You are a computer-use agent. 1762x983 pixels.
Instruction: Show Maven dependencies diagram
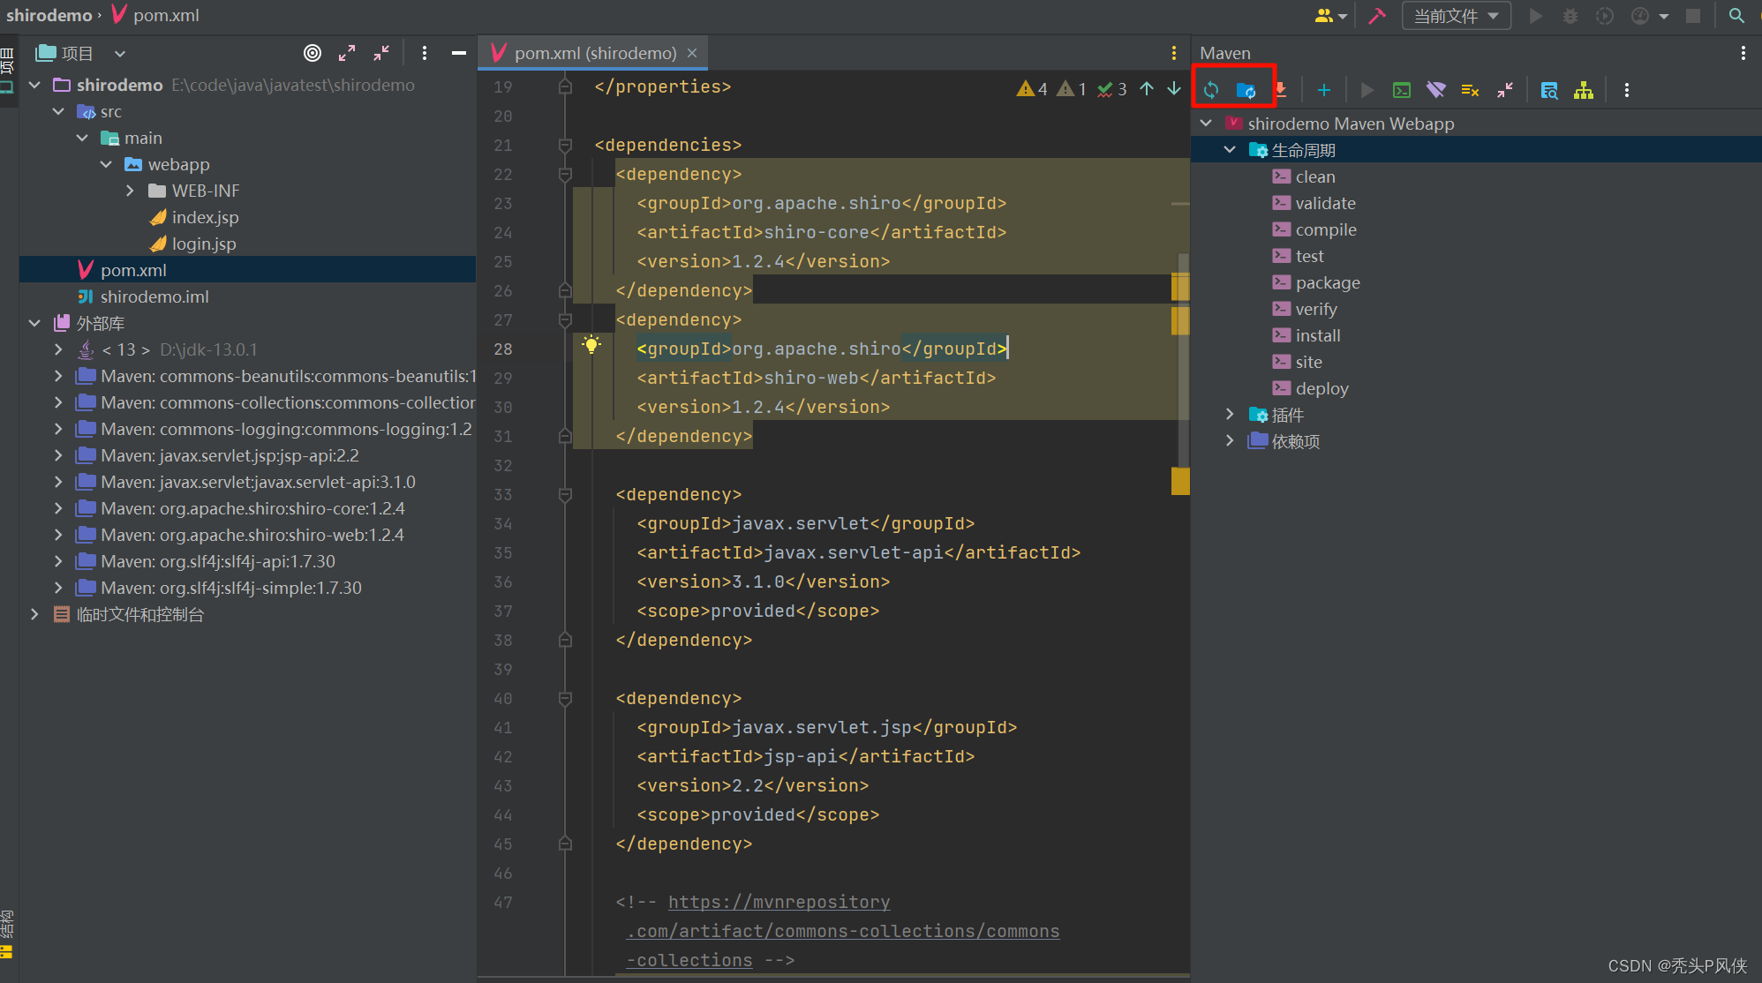click(1584, 90)
